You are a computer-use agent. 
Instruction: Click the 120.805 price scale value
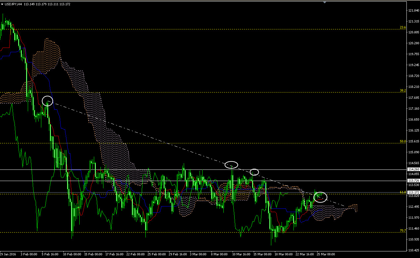[414, 32]
